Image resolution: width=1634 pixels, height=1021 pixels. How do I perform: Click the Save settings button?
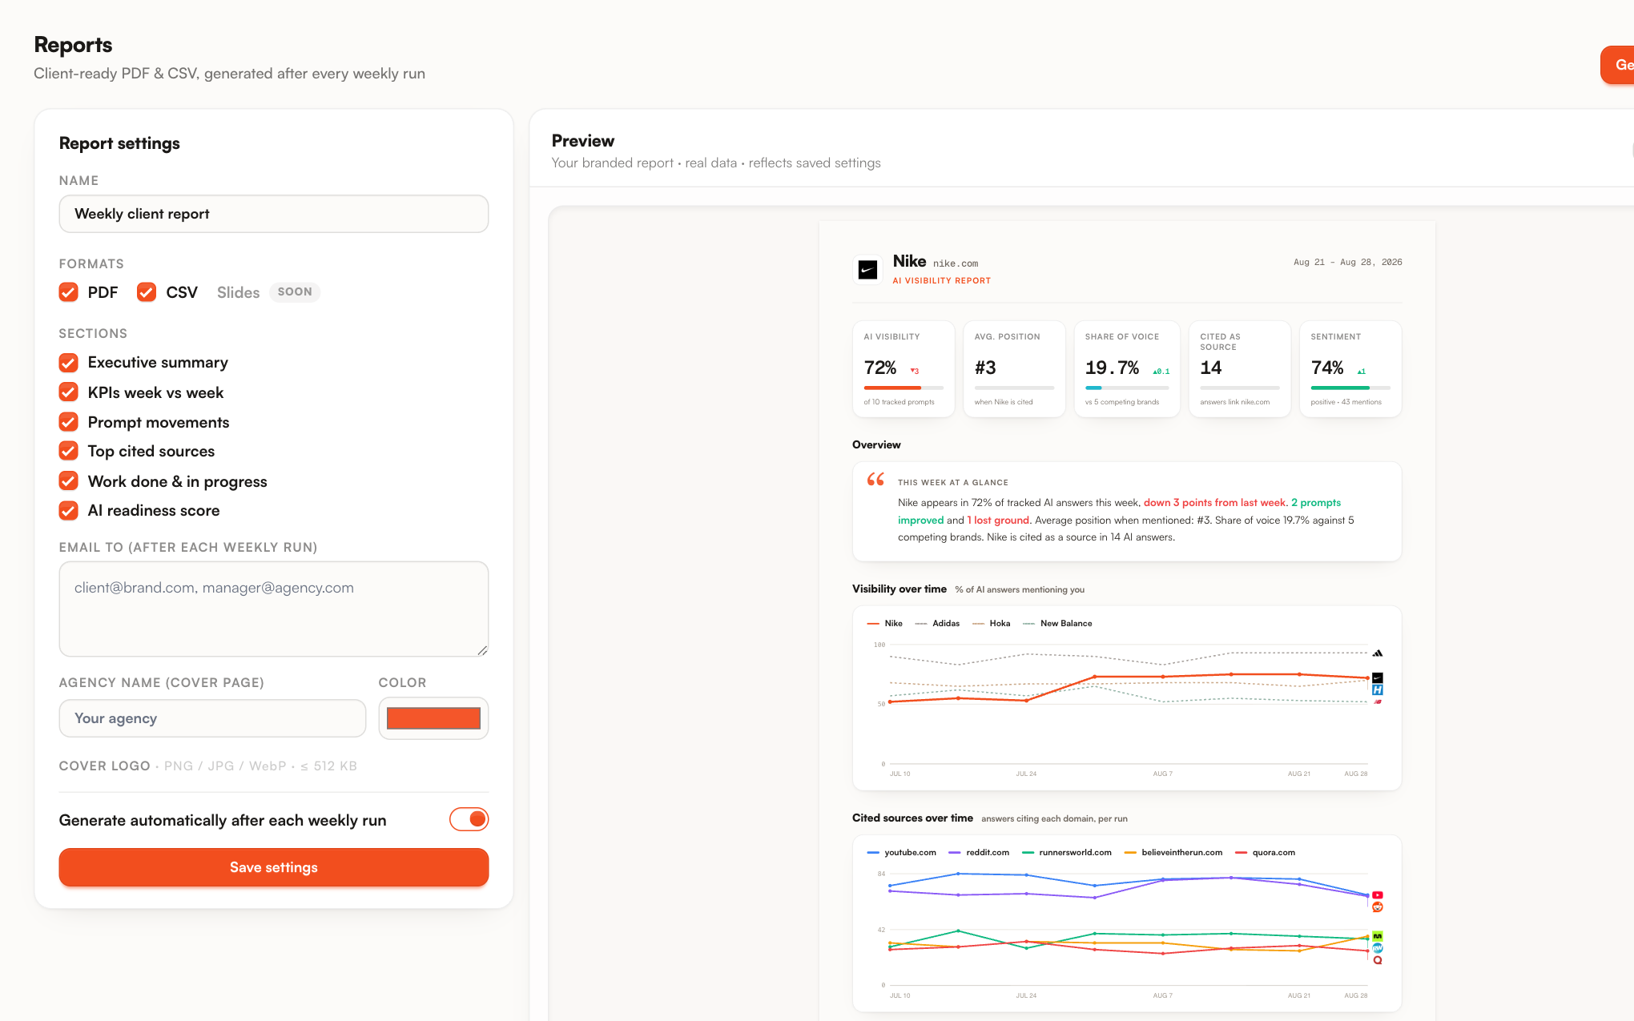[274, 867]
